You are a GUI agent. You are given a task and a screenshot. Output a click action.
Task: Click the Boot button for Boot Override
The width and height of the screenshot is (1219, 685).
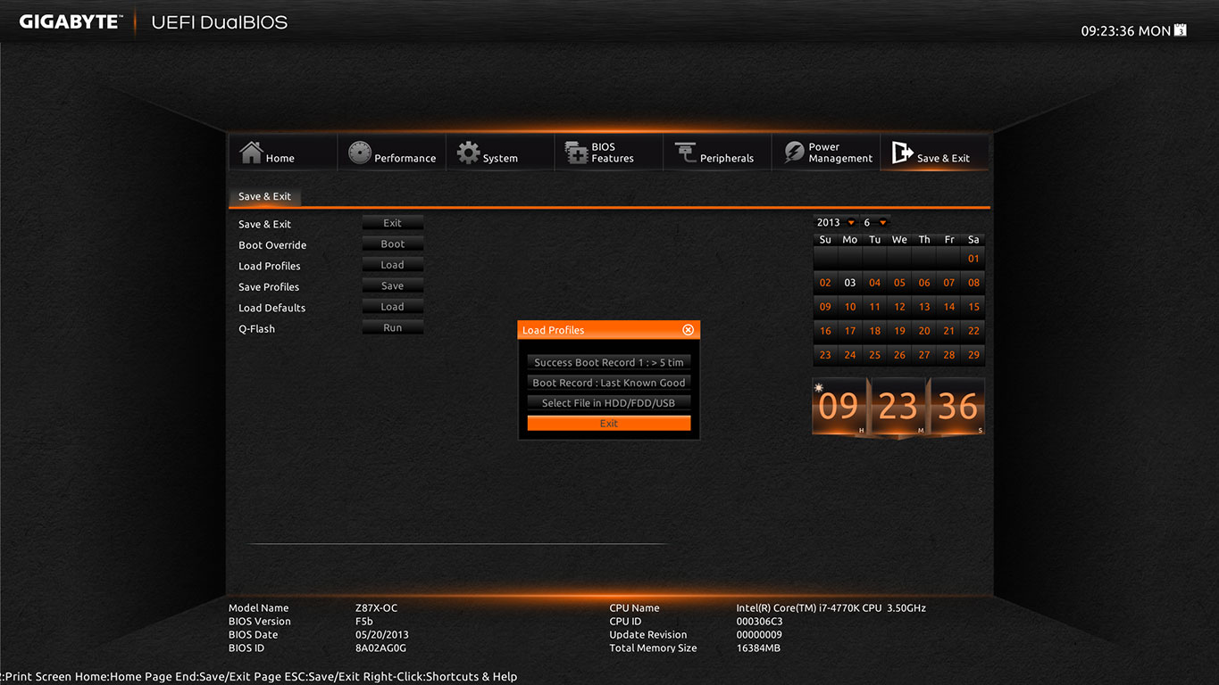[393, 244]
